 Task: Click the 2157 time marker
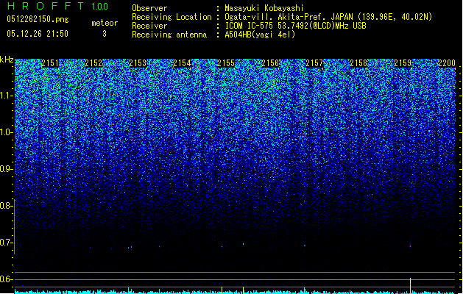[x=314, y=63]
